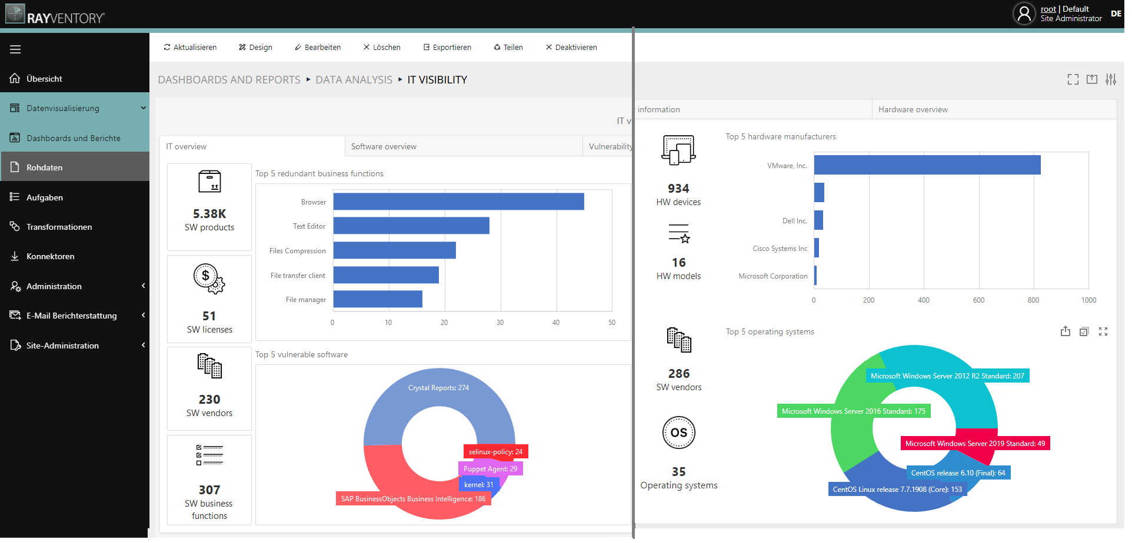
Task: Expand the Top 5 operating systems chart
Action: click(1103, 331)
